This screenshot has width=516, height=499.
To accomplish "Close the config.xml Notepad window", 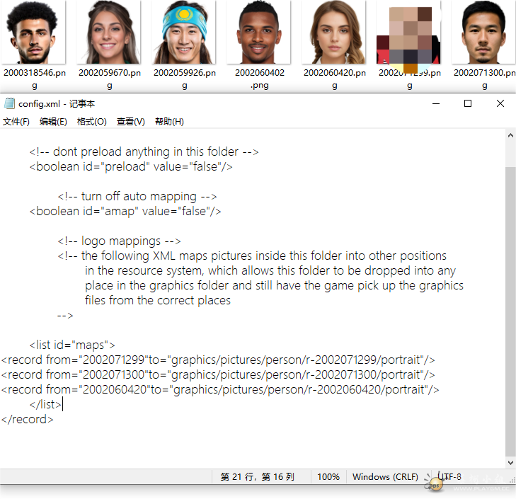I will (x=500, y=103).
